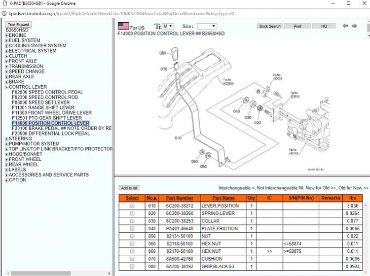This screenshot has height=276, width=370.
Task: Click the HQ button
Action: coord(324,26)
